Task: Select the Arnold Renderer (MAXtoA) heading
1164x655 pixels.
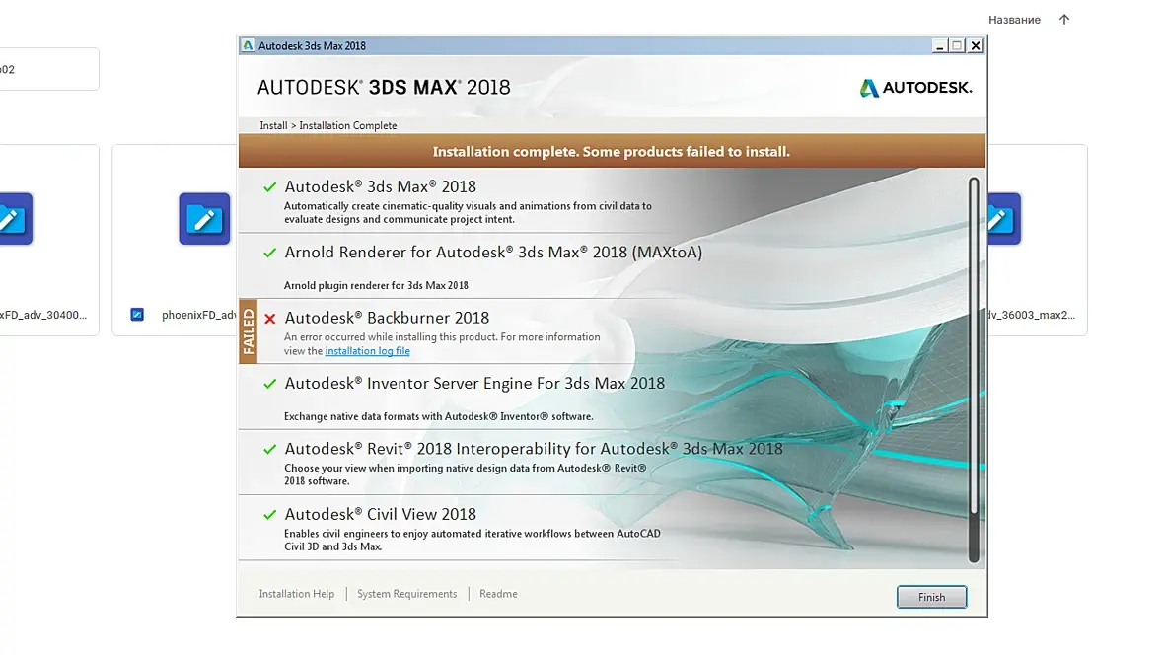Action: (x=493, y=253)
